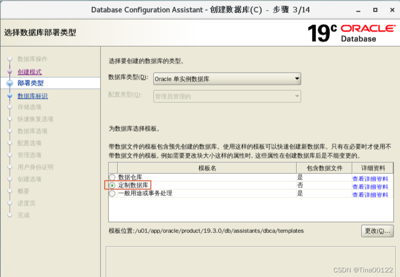Viewport: 400px width, 277px height.
Task: View details link for 定制数据库 row
Action: (370, 187)
